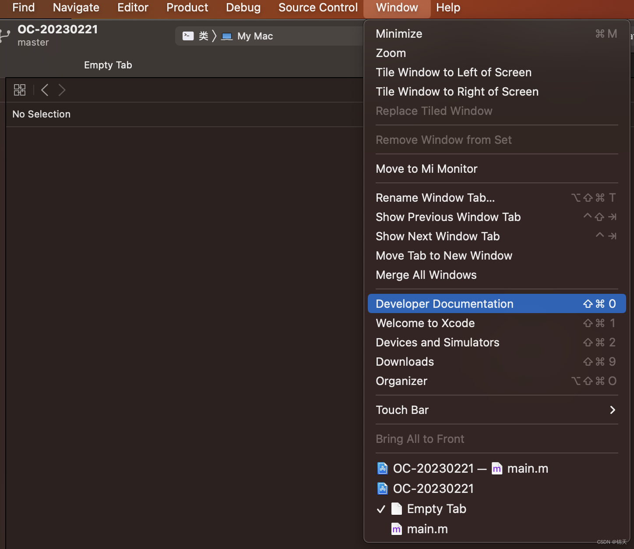634x549 pixels.
Task: Select Merge All Windows
Action: click(x=497, y=275)
